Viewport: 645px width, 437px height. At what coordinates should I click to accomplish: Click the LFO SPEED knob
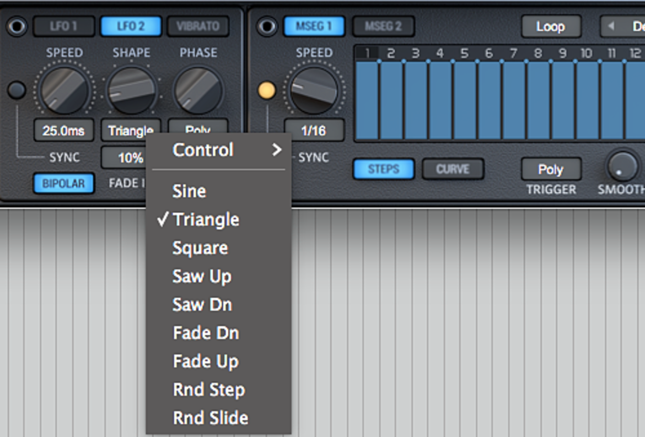pyautogui.click(x=64, y=90)
